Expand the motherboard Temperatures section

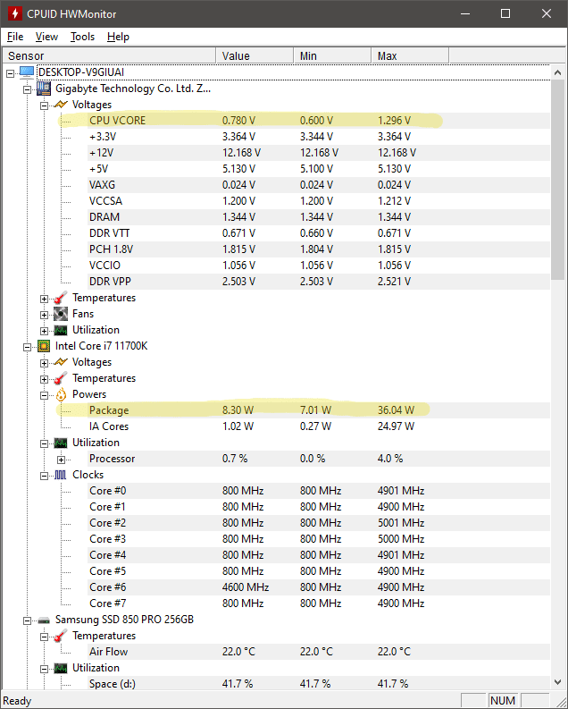point(44,299)
